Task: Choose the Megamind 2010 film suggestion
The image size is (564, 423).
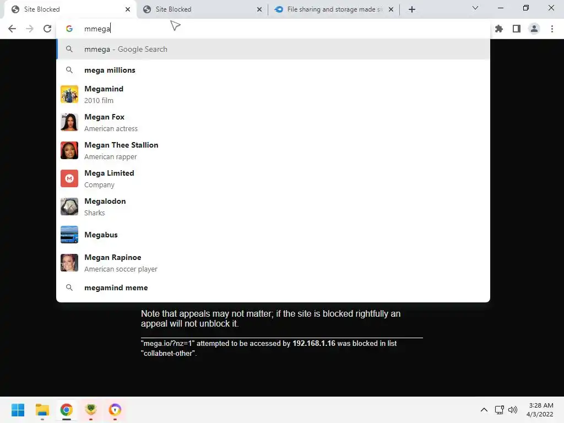Action: pyautogui.click(x=273, y=94)
